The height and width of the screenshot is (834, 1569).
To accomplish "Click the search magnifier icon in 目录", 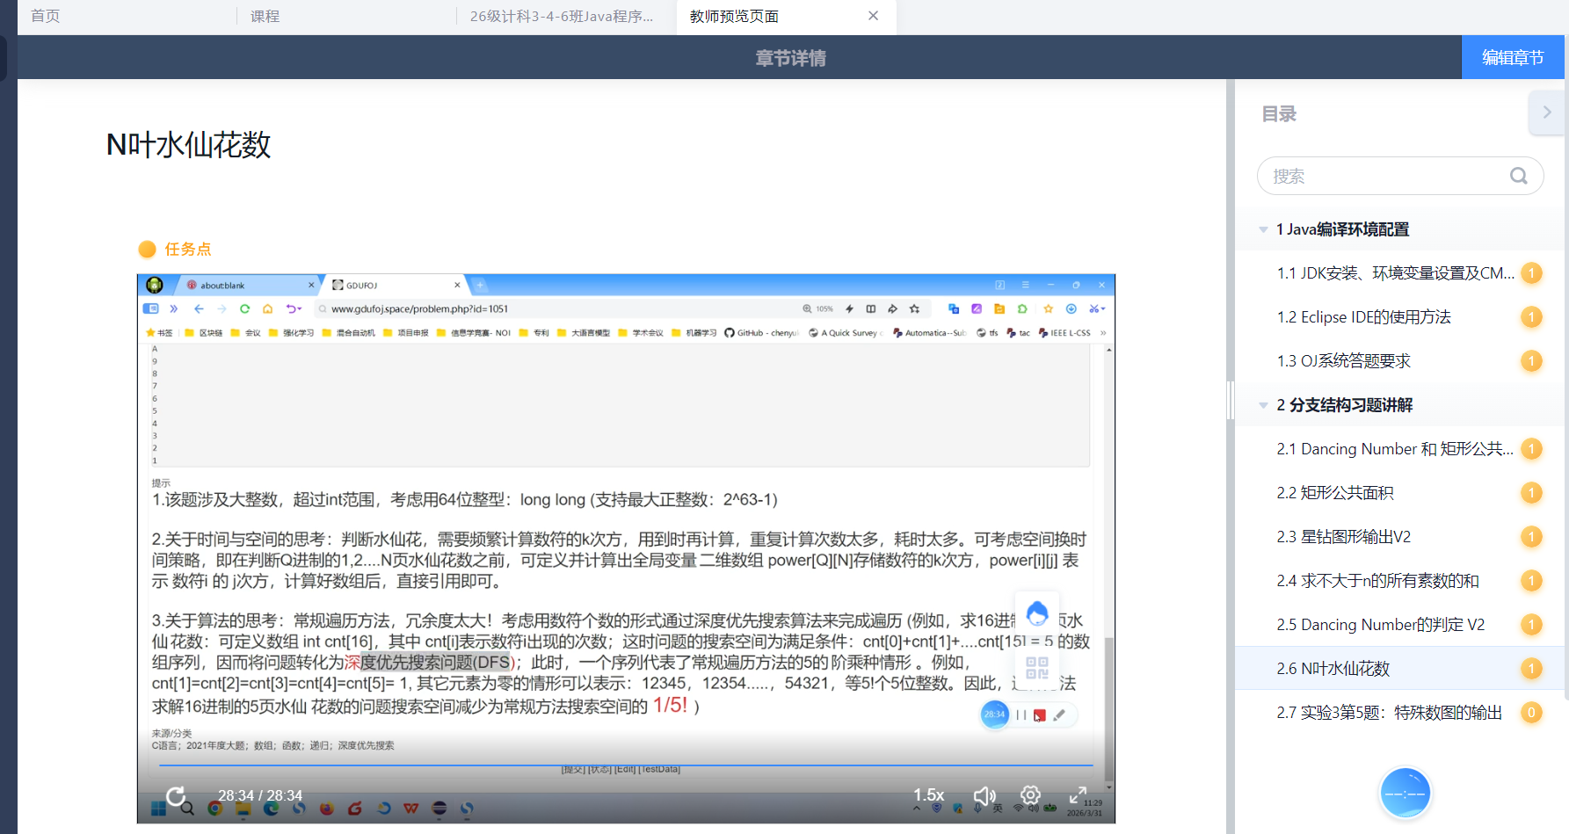I will point(1518,176).
